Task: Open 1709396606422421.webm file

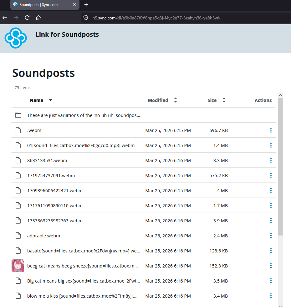Action: click(55, 191)
